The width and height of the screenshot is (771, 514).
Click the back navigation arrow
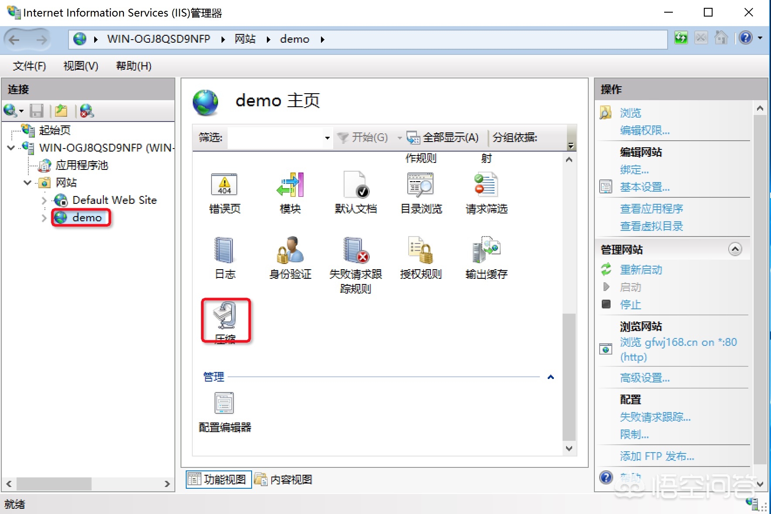(x=14, y=40)
